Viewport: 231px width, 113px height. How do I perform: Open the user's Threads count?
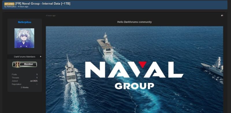37,78
